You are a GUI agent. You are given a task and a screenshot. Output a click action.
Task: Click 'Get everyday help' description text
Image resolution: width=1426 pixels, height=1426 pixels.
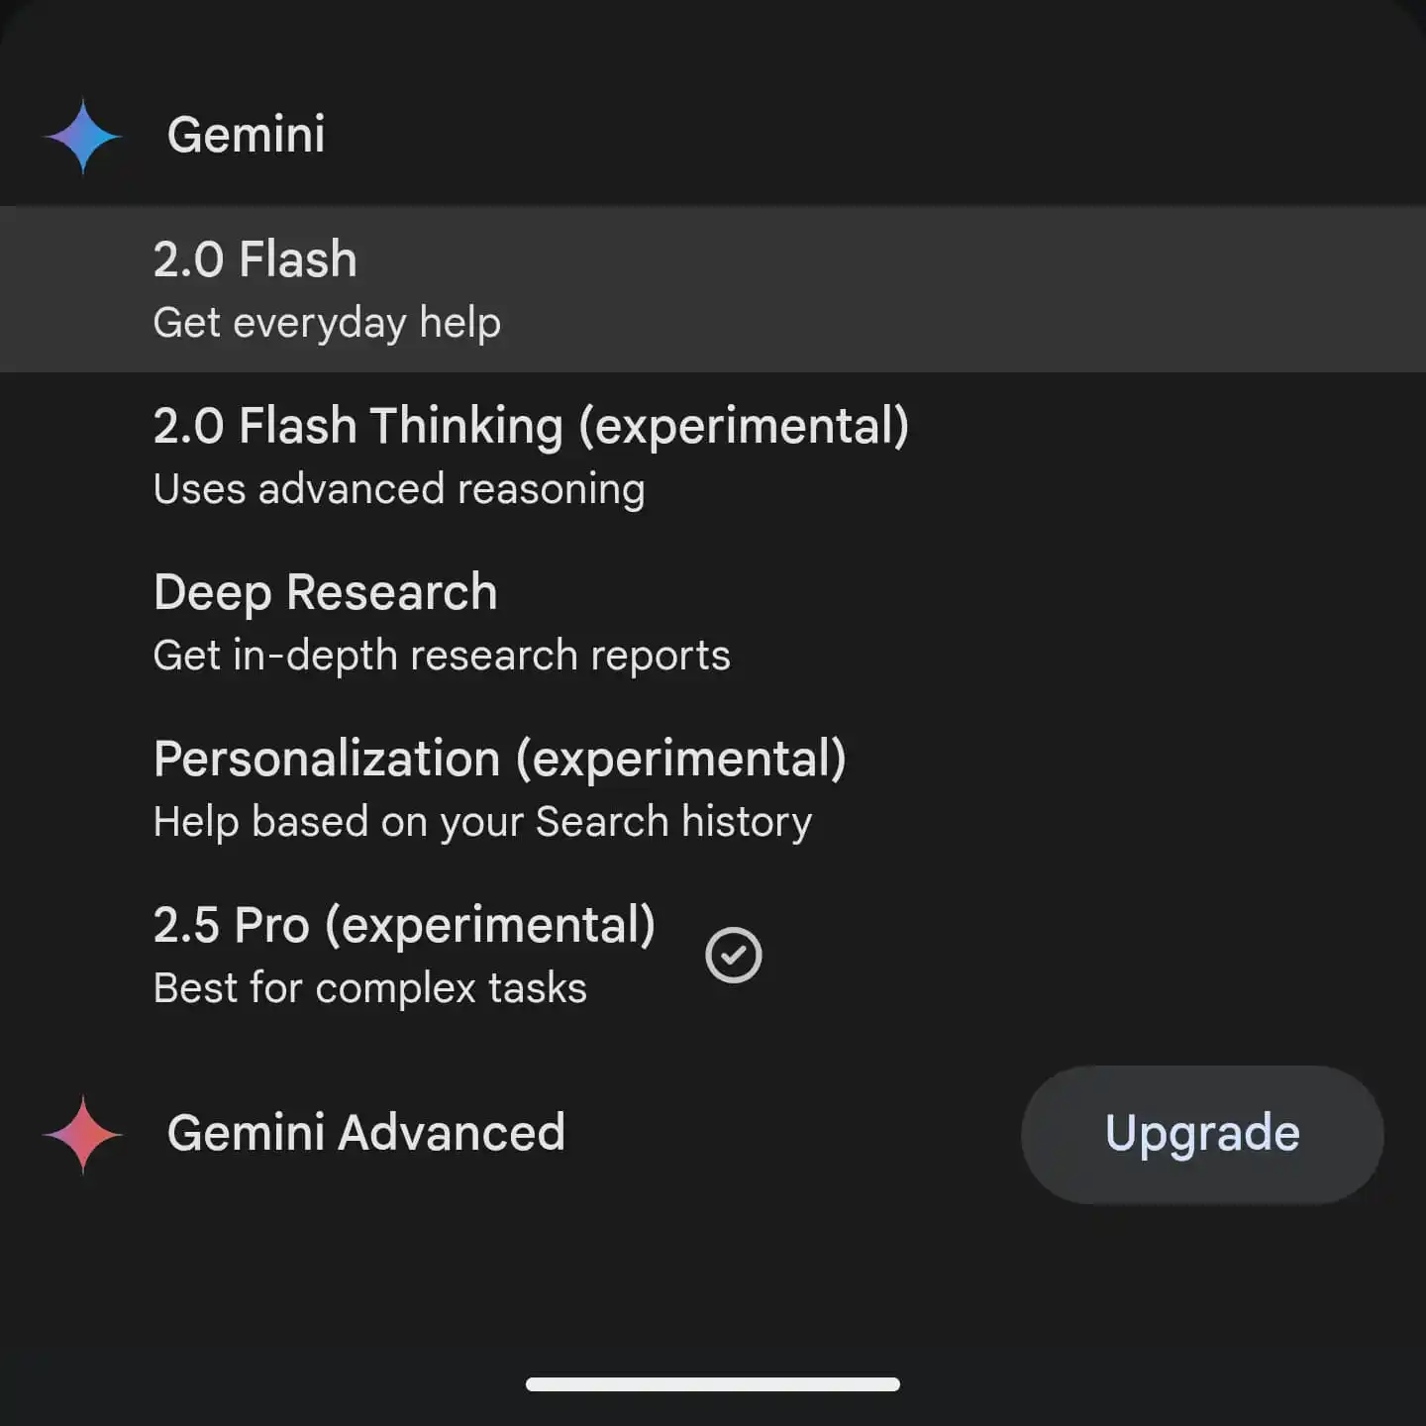[x=328, y=323]
